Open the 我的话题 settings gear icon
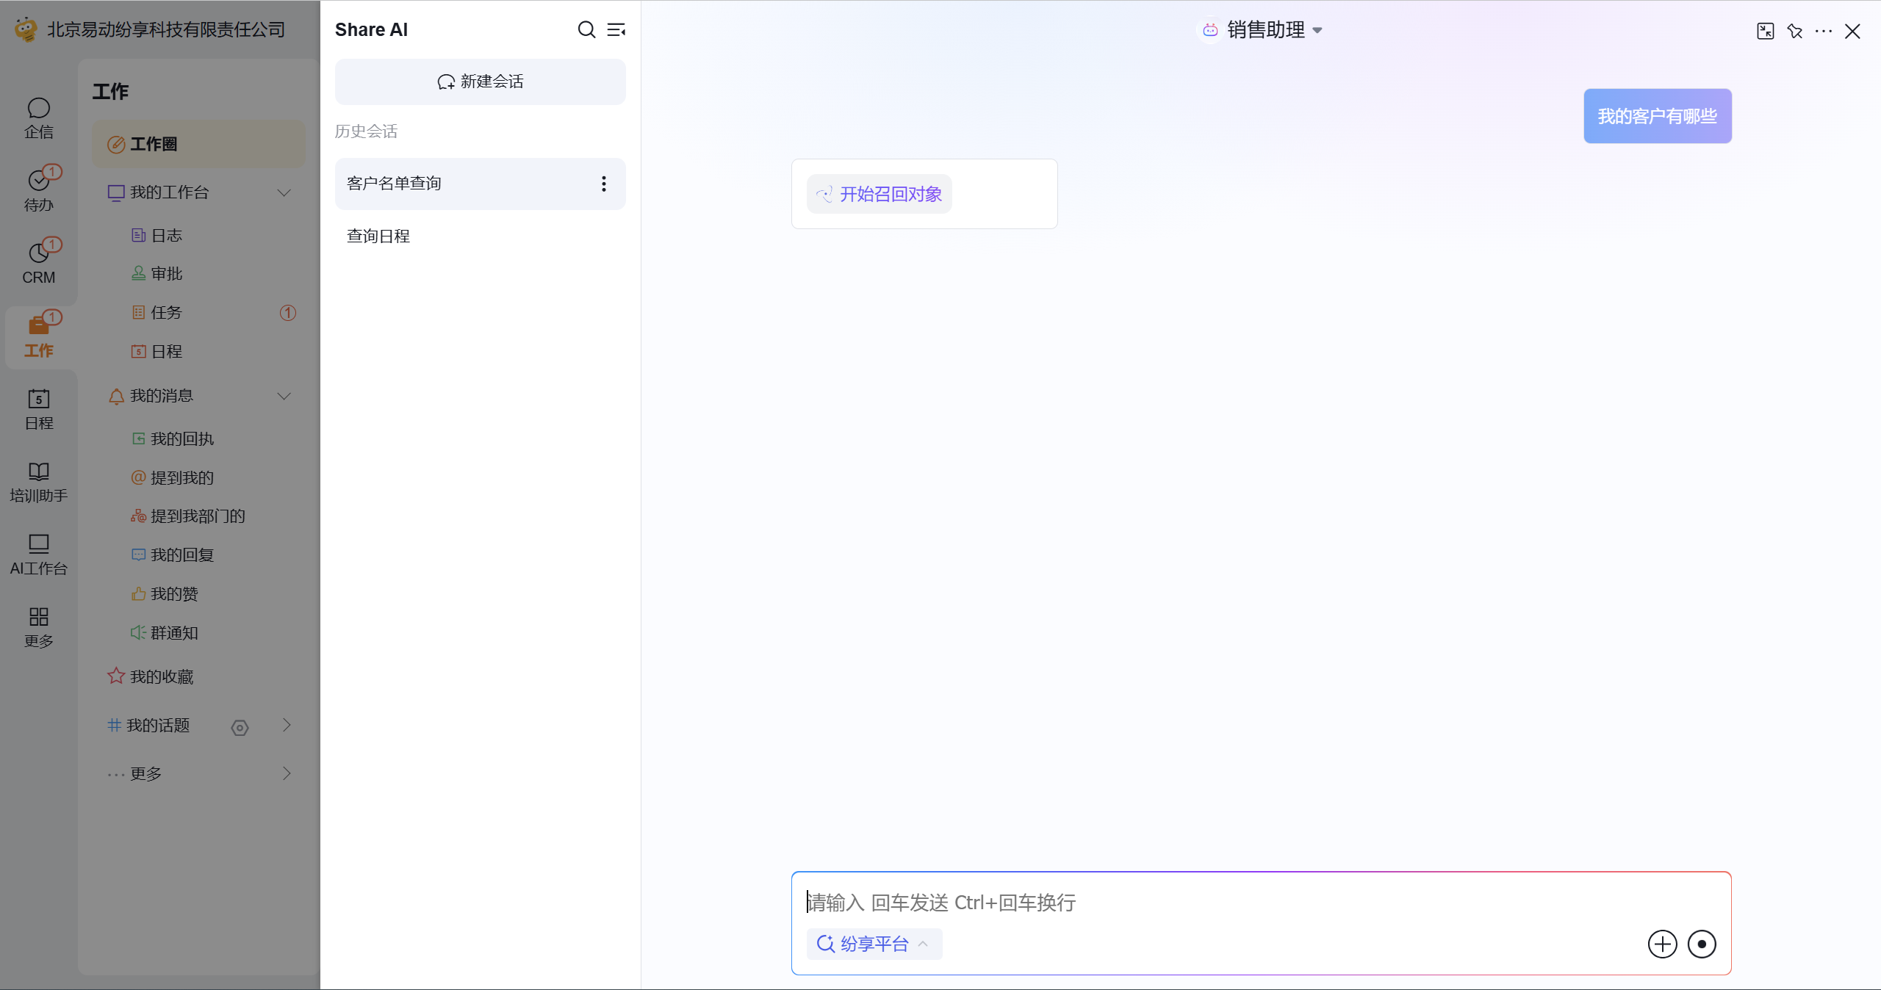 pyautogui.click(x=240, y=728)
